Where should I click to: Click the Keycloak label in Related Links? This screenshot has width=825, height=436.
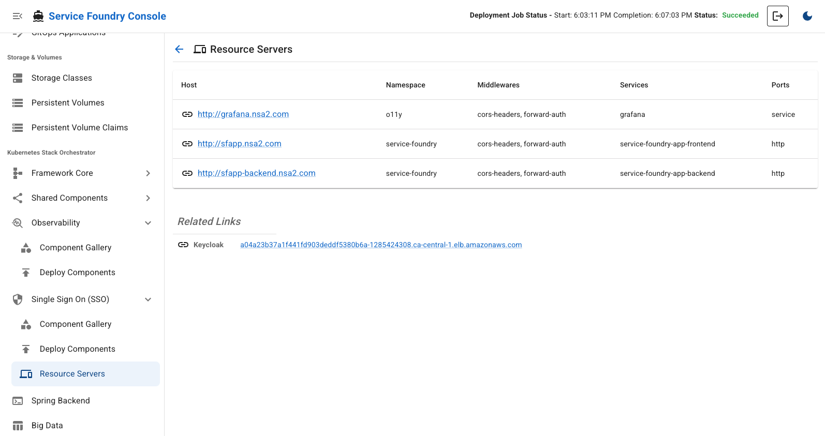pyautogui.click(x=209, y=245)
